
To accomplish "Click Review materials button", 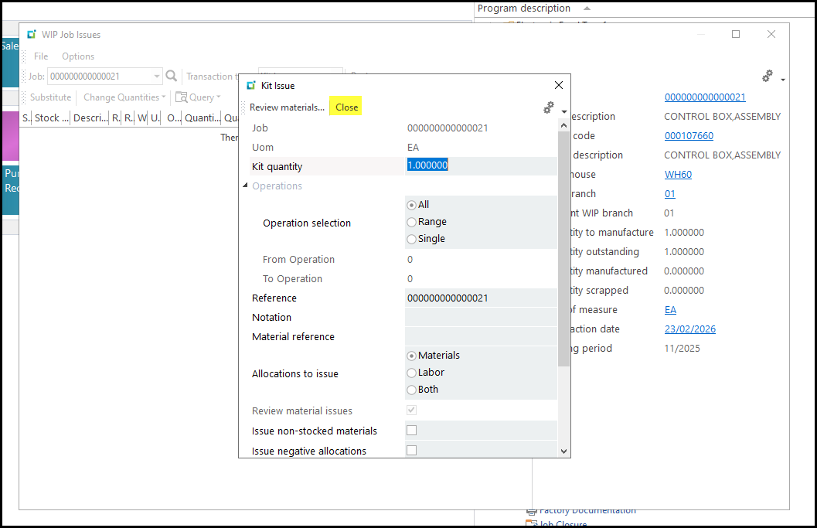I will point(287,107).
